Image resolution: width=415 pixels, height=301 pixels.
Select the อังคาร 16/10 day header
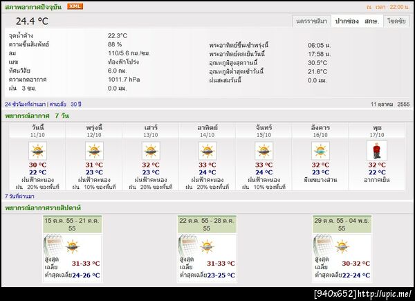[320, 131]
